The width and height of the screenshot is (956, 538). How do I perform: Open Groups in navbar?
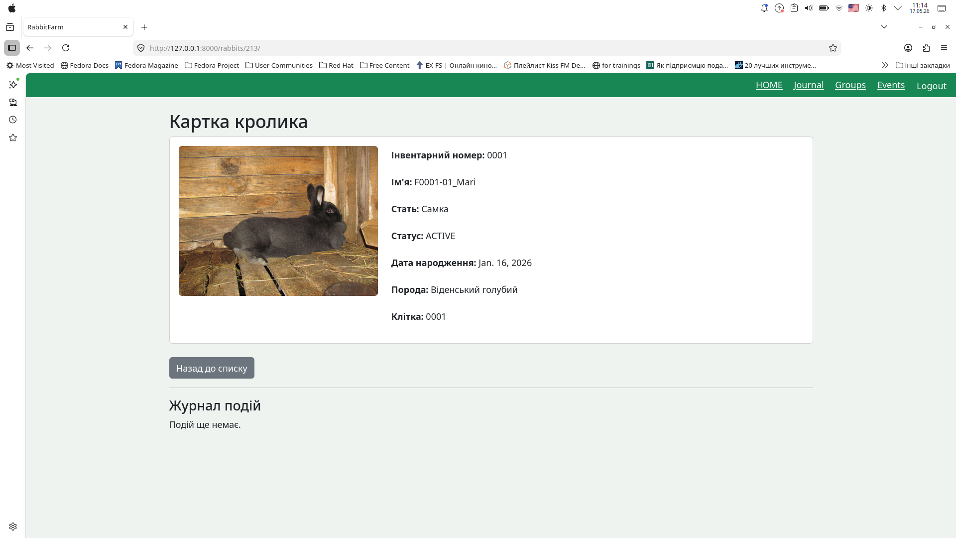pos(850,85)
